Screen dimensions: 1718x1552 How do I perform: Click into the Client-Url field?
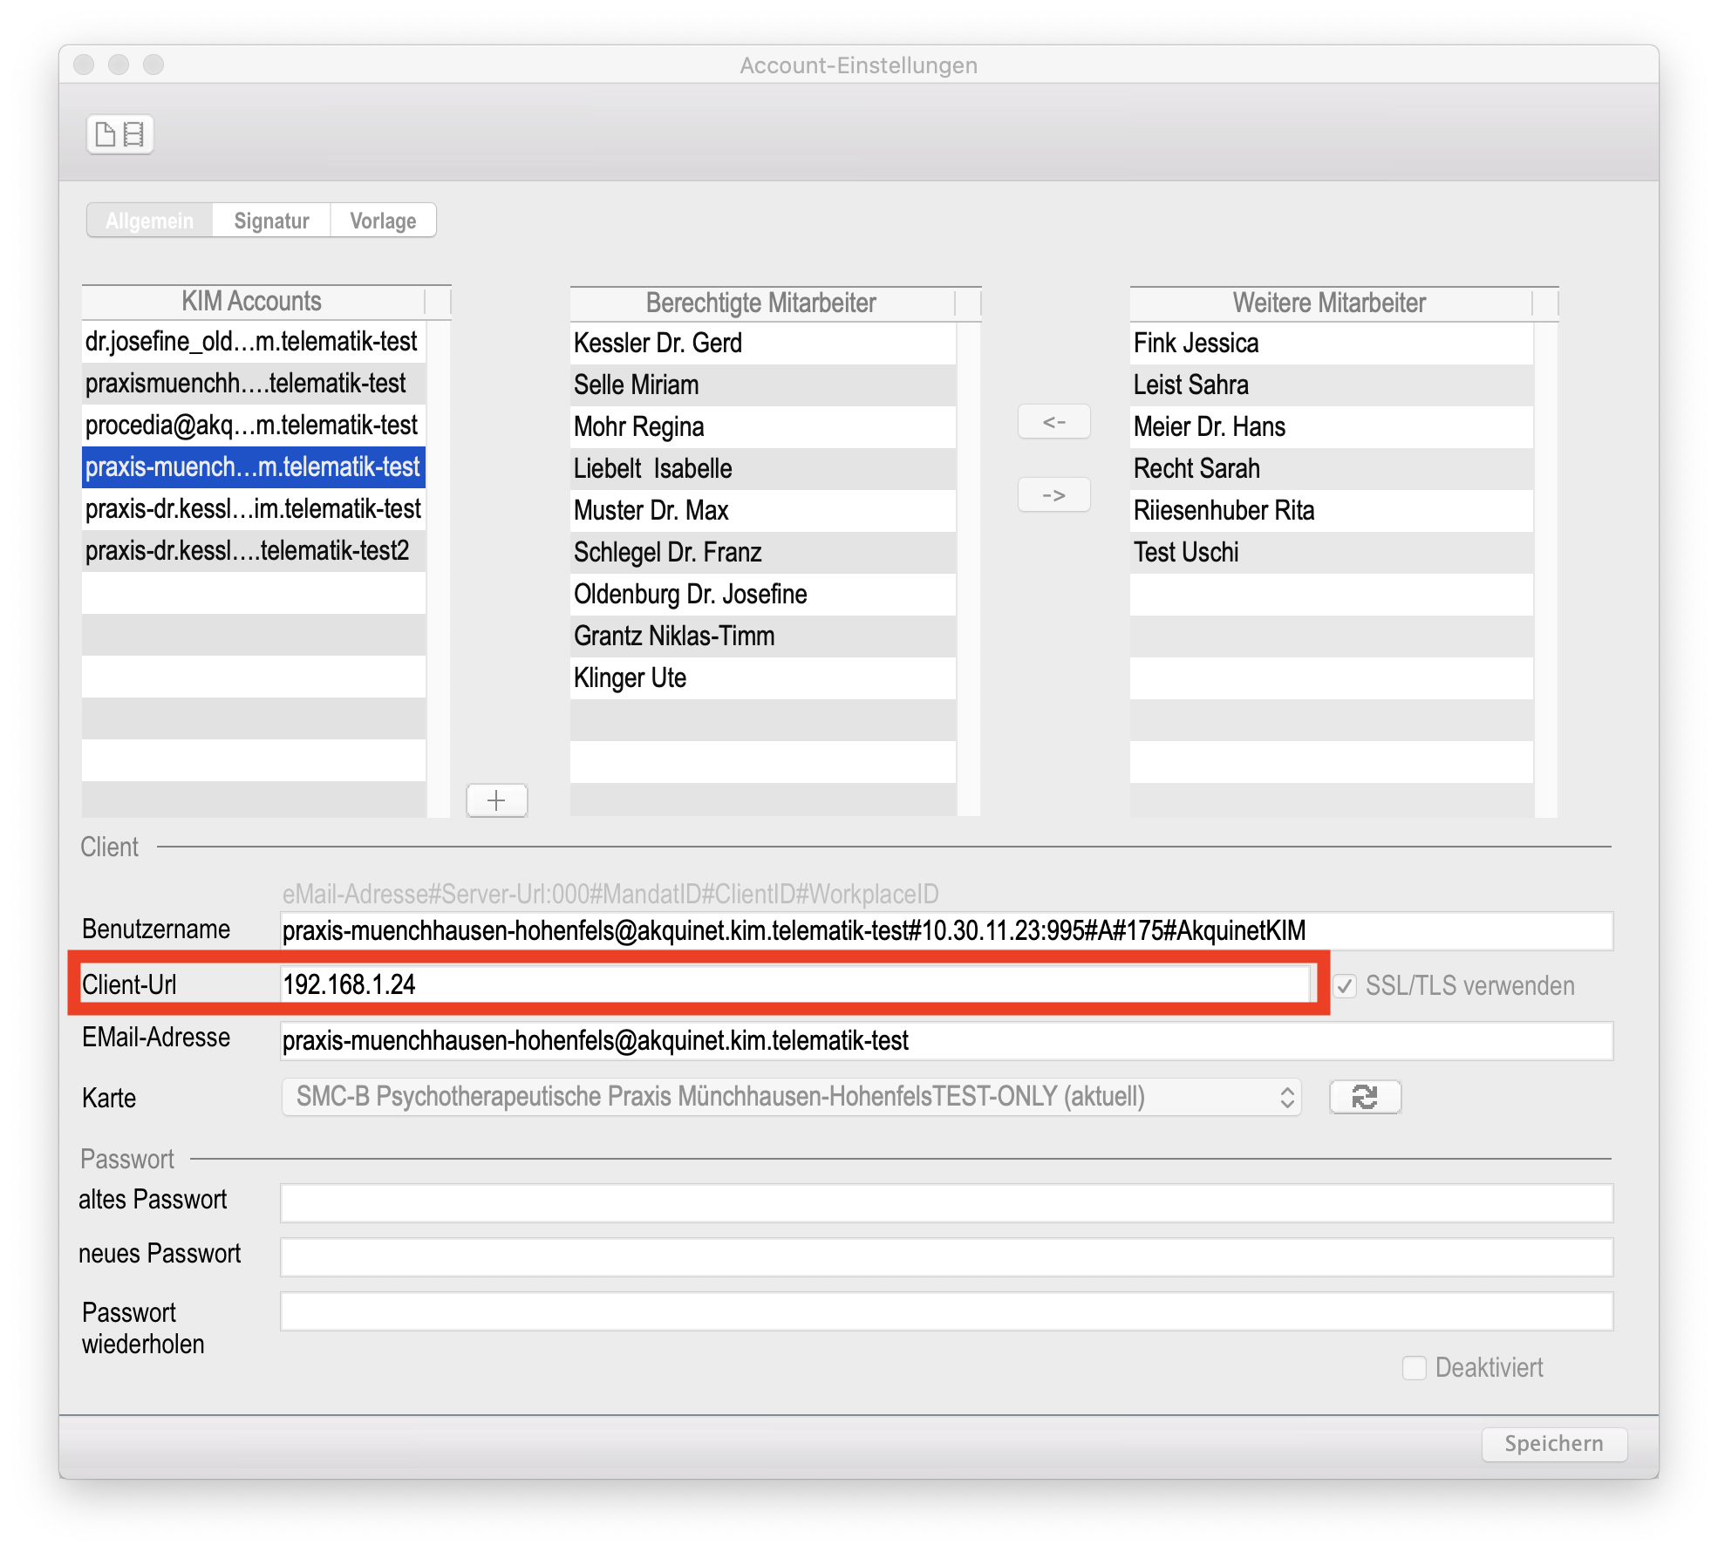[x=794, y=984]
